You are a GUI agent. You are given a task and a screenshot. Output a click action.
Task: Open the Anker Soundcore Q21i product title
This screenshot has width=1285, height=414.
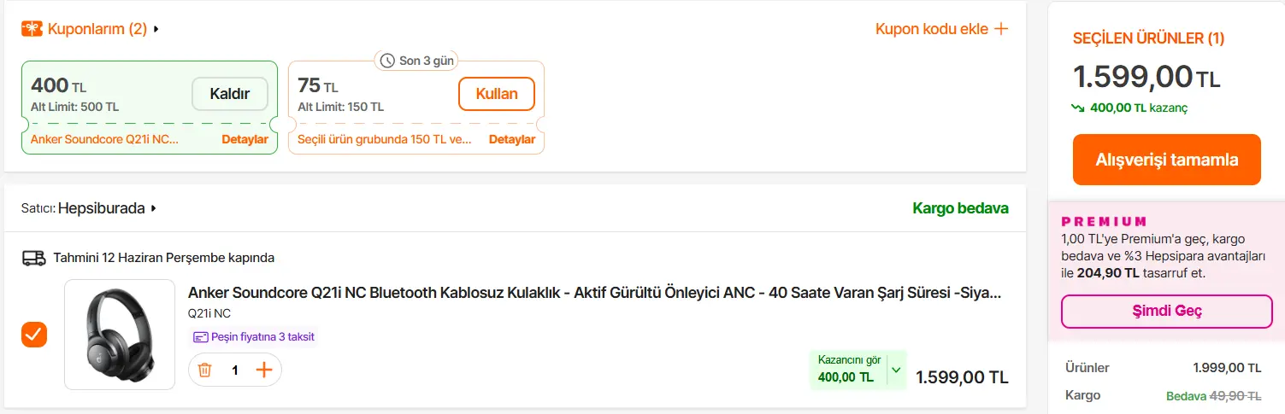594,293
